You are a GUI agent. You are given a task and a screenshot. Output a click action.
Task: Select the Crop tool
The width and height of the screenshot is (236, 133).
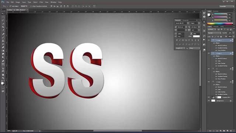click(x=3, y=27)
